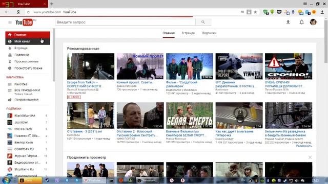Open Skype icon in taskbar
This screenshot has height=184, width=328.
point(77,180)
